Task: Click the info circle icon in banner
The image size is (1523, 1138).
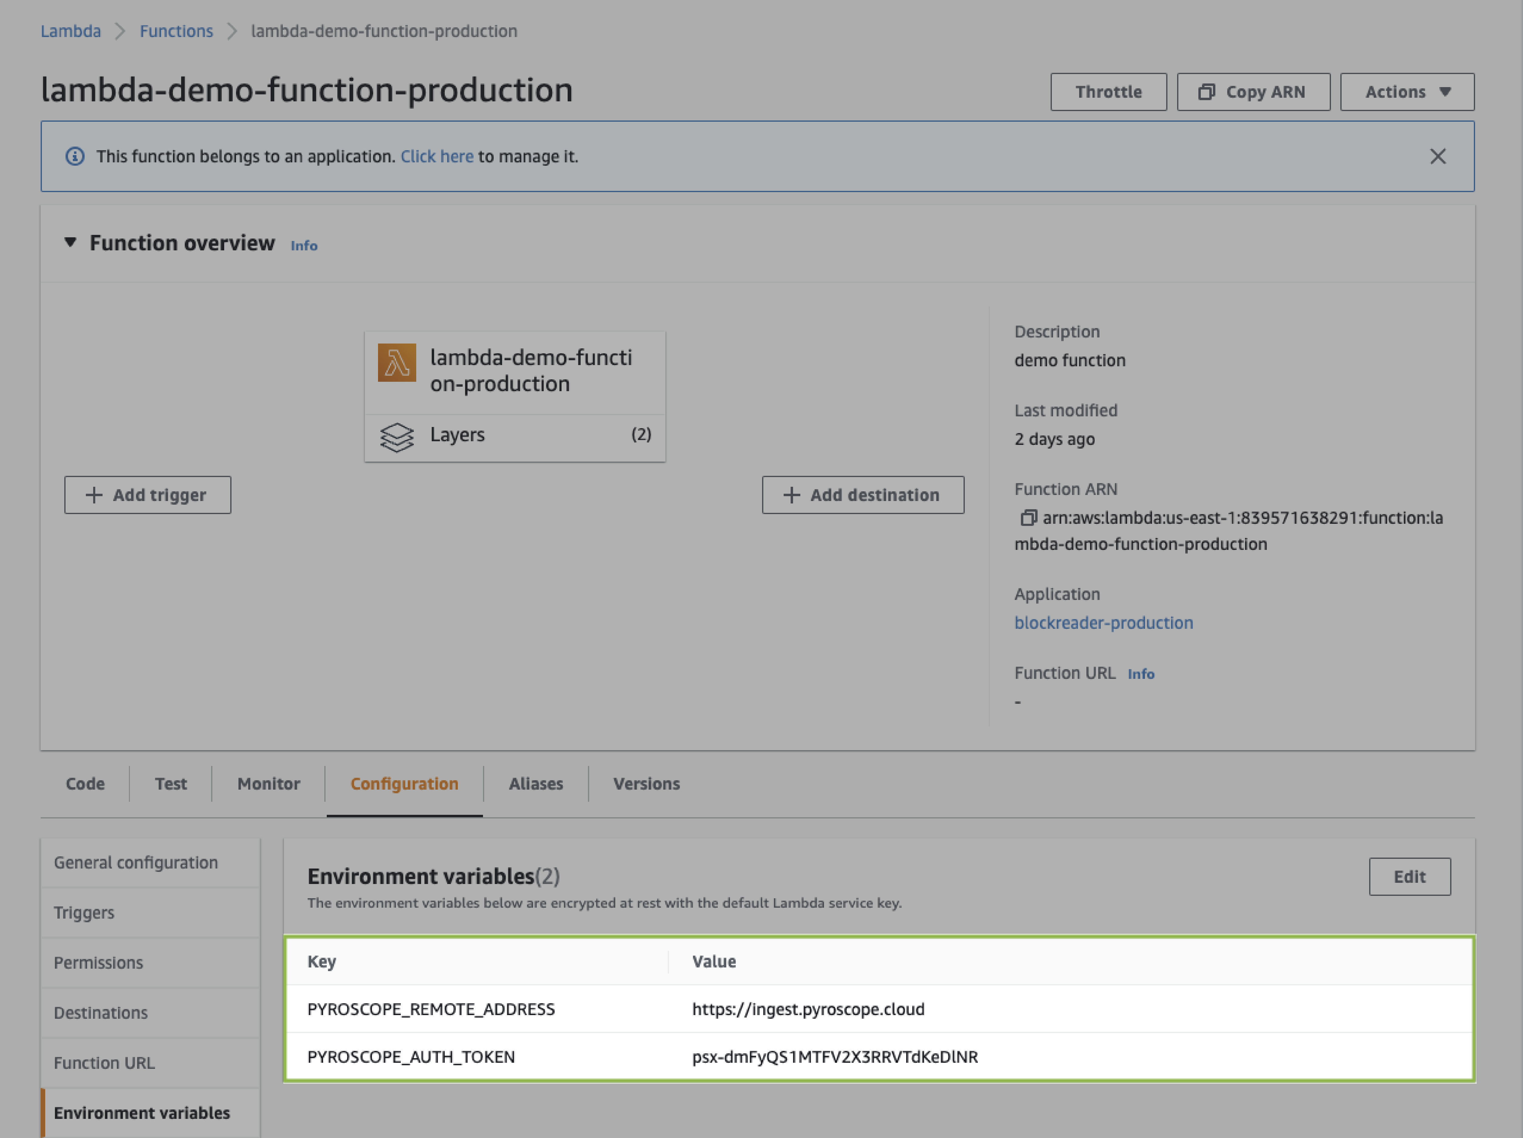Action: (75, 156)
